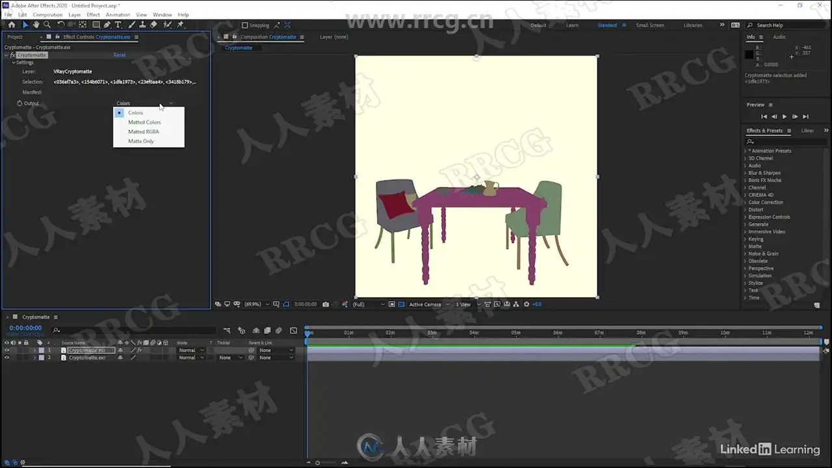Toggle the Composition viewer panel lock
This screenshot has height=468, width=832.
(235, 37)
